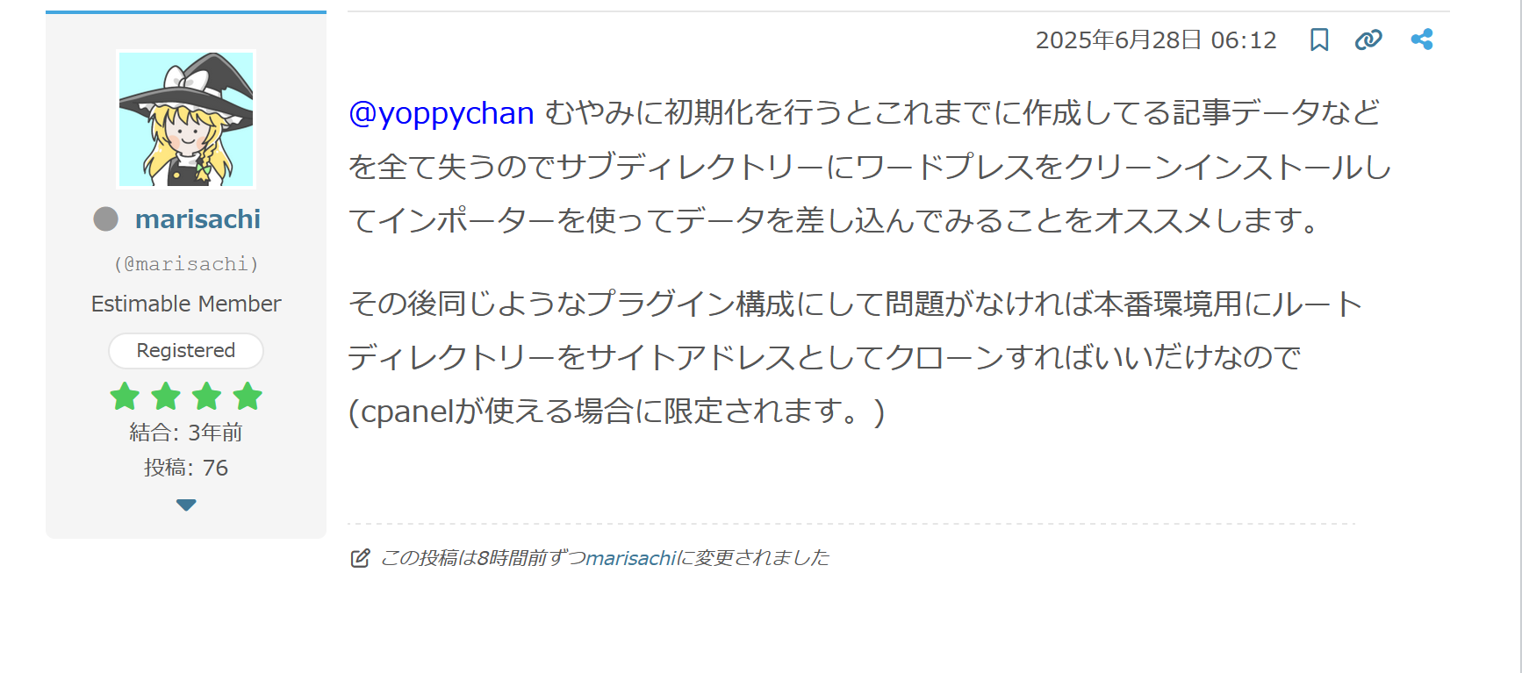Click the fourth green rating star
Screen dimensions: 1522x673
click(x=248, y=397)
